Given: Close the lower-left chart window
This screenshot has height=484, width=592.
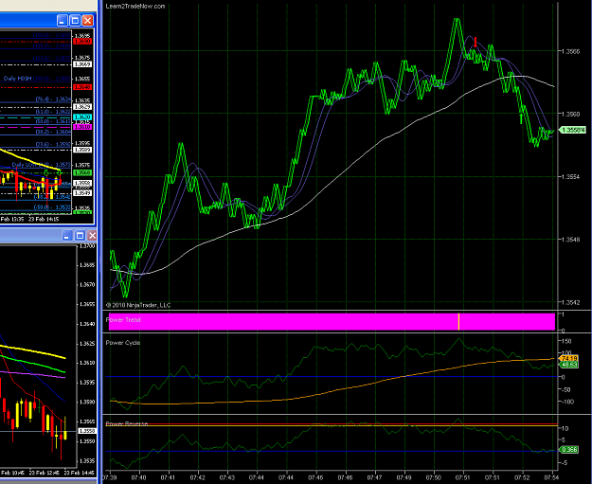Looking at the screenshot, I should (x=92, y=236).
